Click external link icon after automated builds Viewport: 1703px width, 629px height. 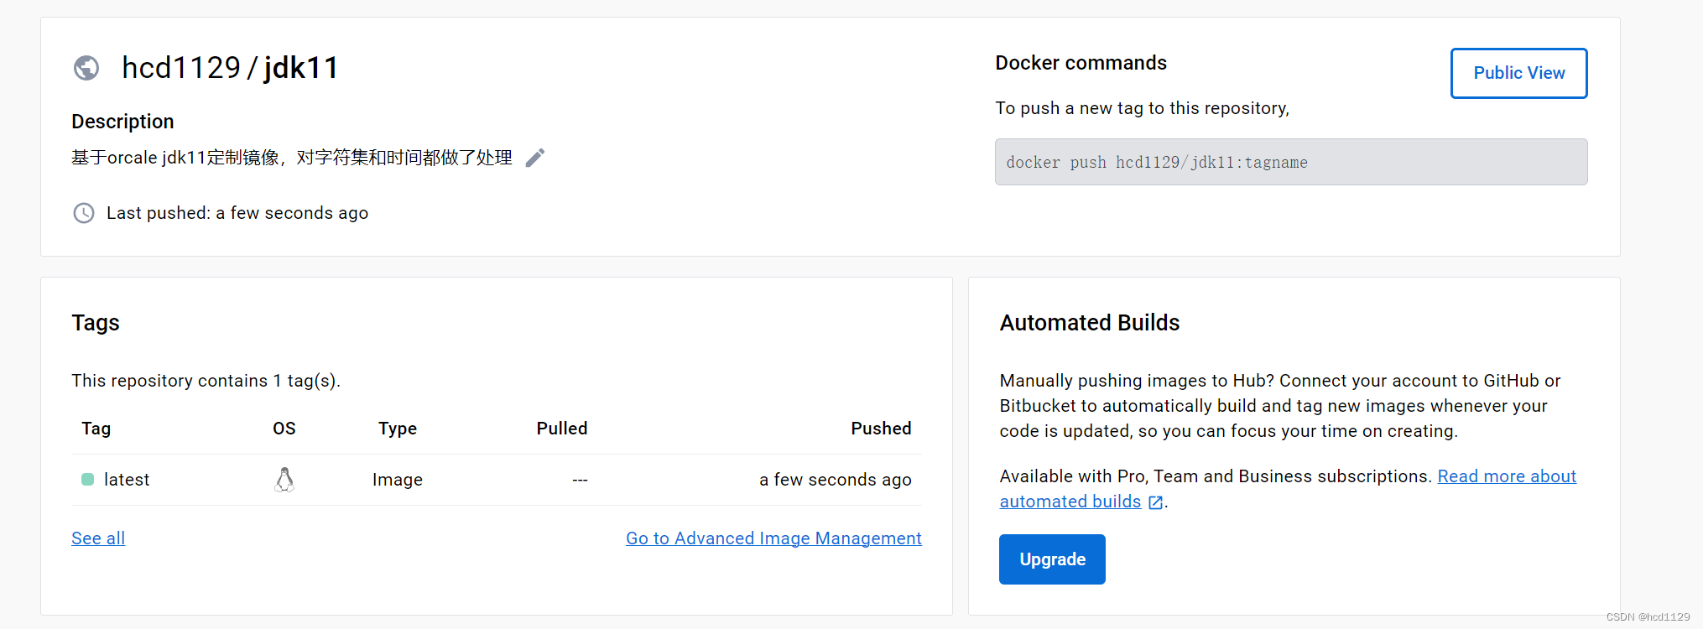pyautogui.click(x=1155, y=502)
